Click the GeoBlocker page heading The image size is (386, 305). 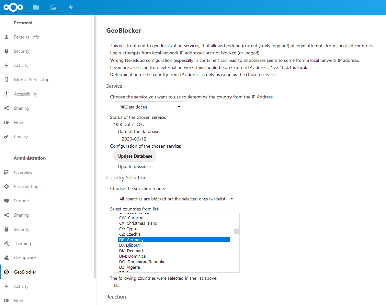click(124, 30)
